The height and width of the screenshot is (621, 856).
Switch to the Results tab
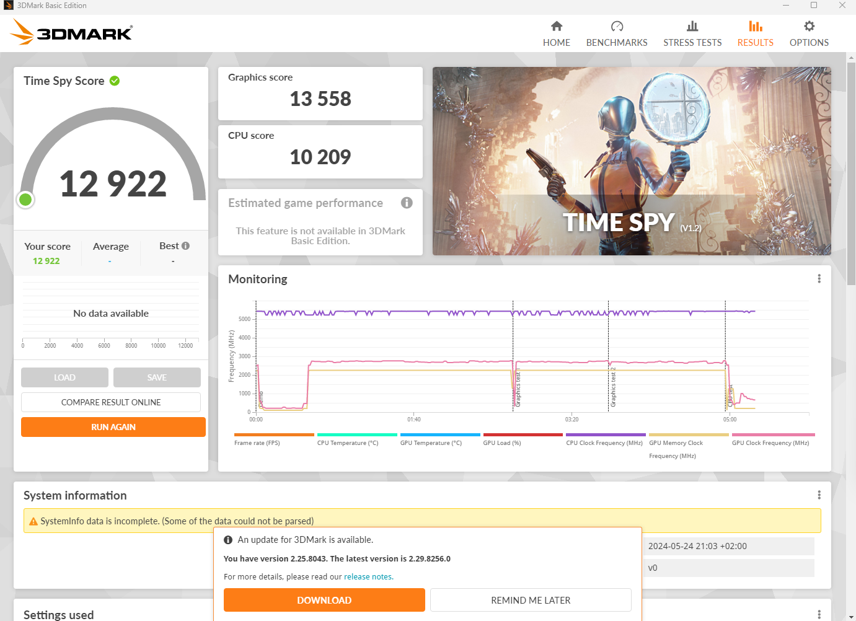(755, 33)
